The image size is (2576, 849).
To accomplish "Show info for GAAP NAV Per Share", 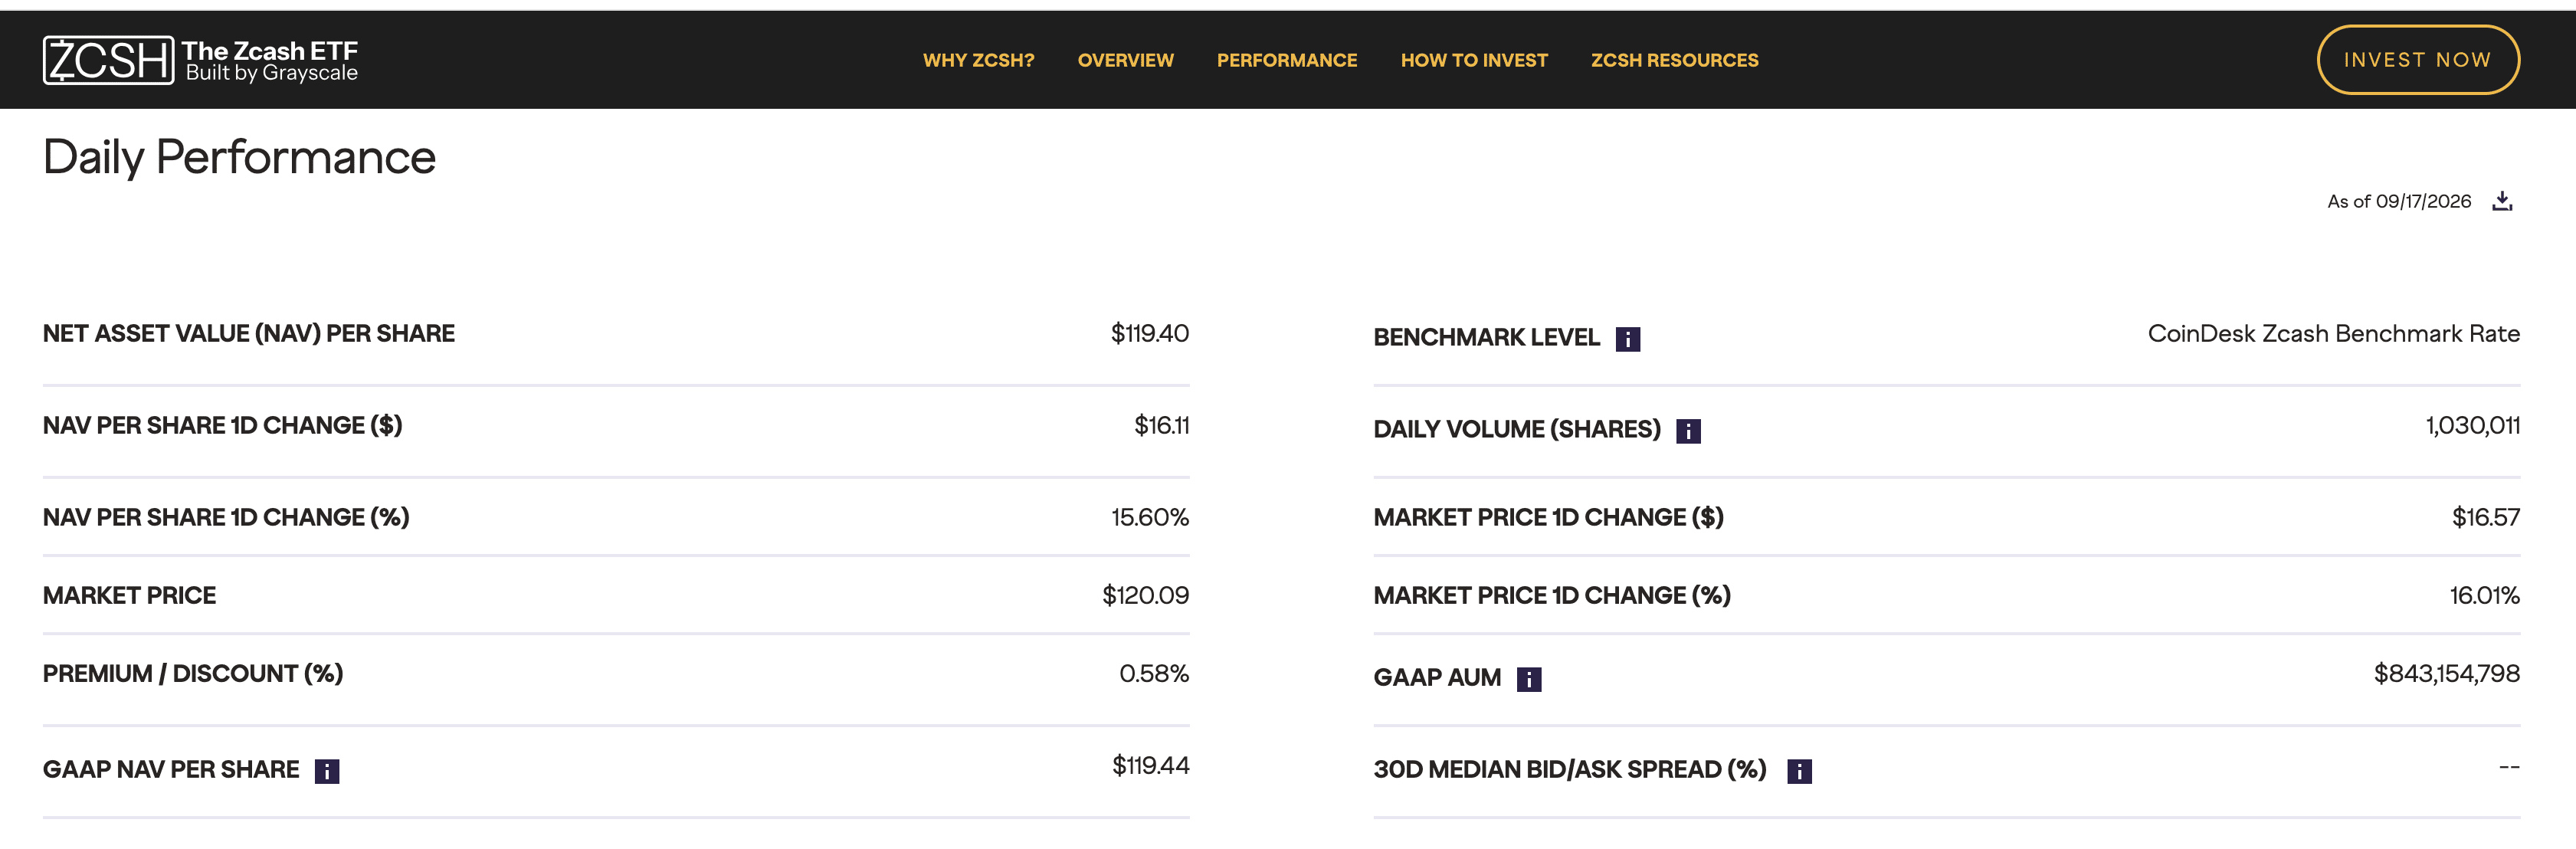I will pyautogui.click(x=327, y=771).
